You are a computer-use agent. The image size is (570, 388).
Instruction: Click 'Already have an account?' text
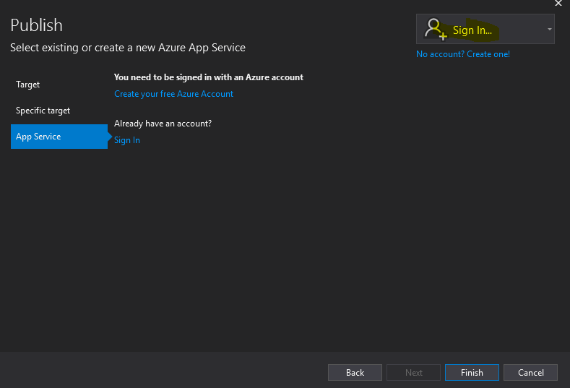click(x=163, y=124)
